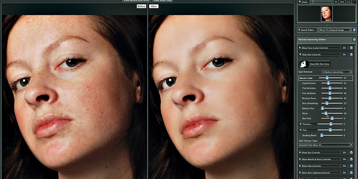Screen dimensions: 358x179
Task: Click the Master Fade value 35
Action: (344, 78)
